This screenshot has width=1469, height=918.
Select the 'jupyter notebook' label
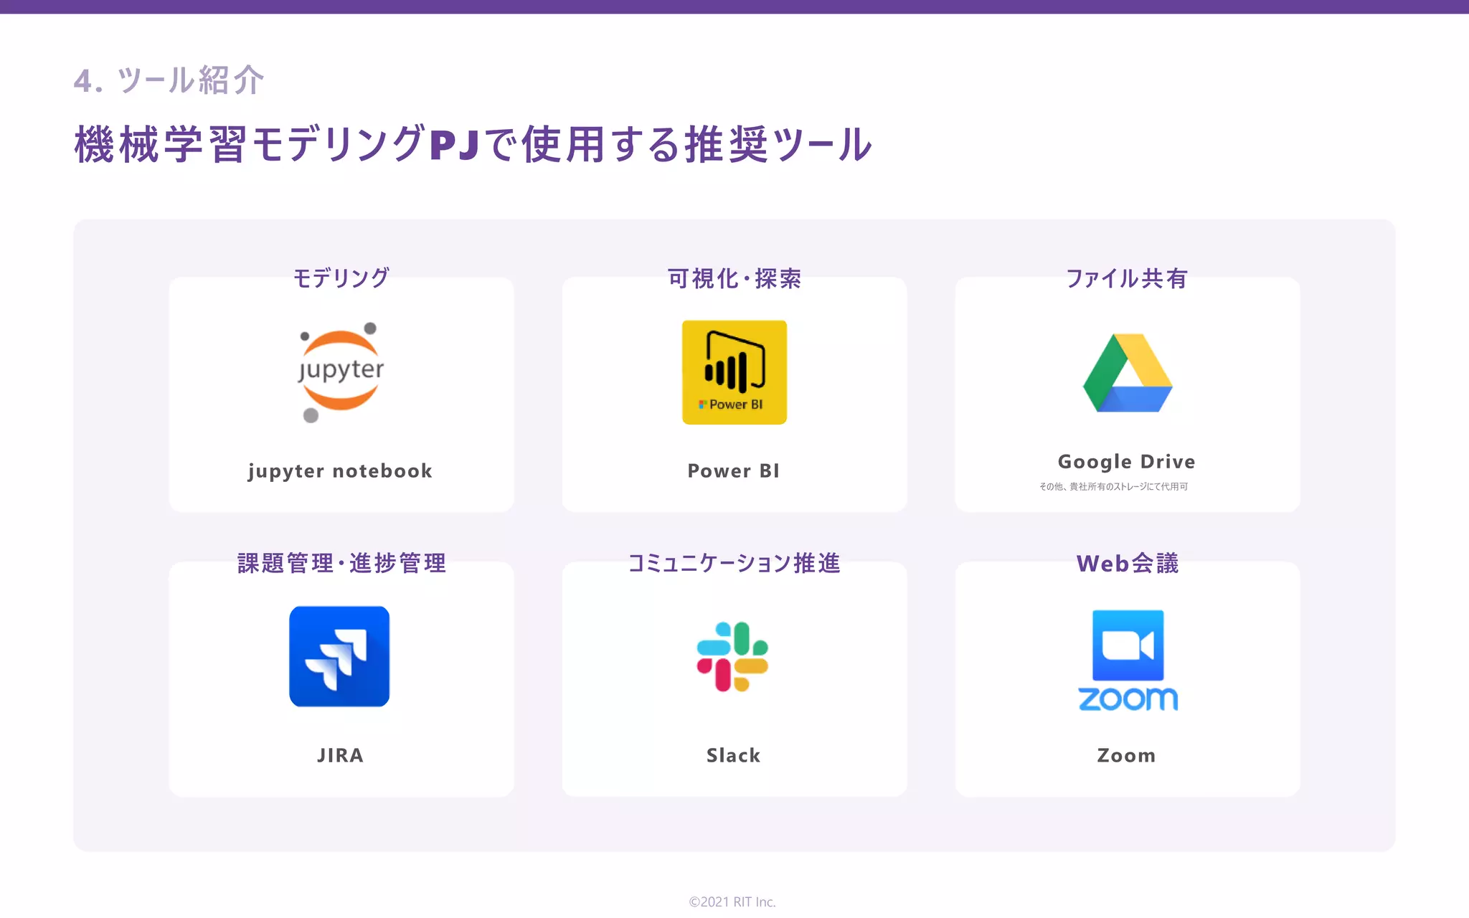click(340, 471)
